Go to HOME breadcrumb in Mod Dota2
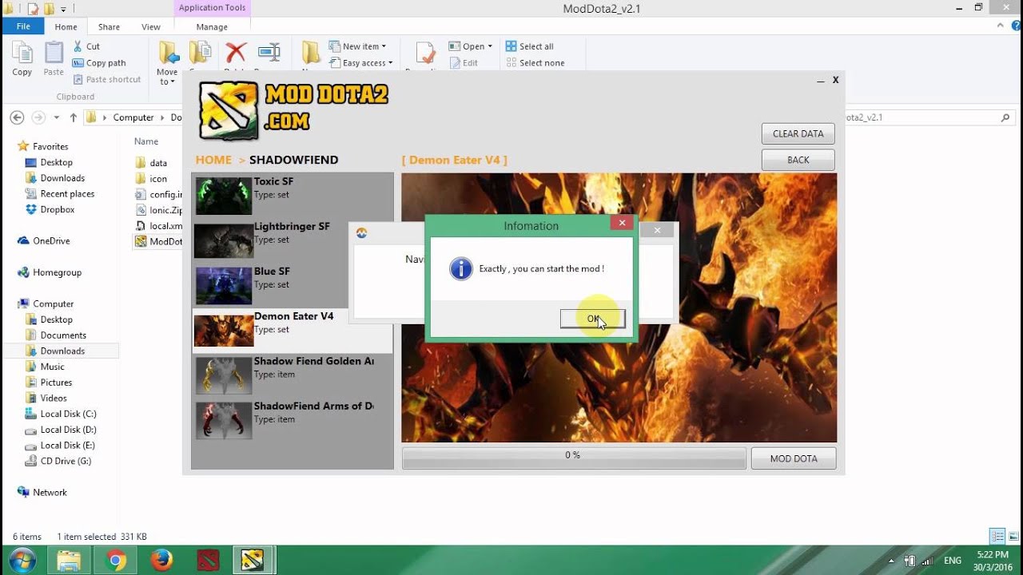 coord(213,160)
